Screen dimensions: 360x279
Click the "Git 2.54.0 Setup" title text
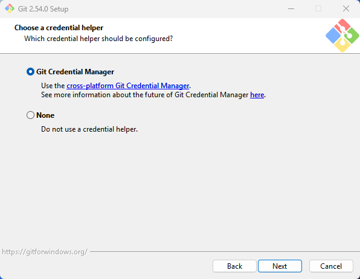pyautogui.click(x=43, y=9)
